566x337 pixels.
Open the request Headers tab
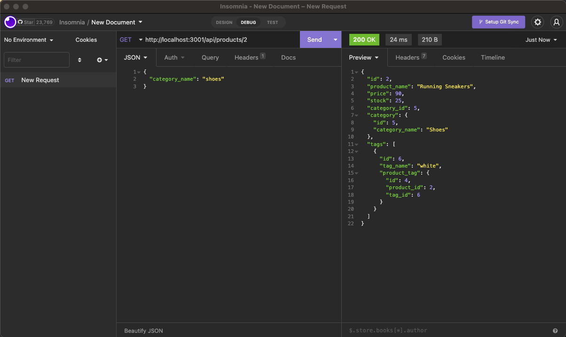pyautogui.click(x=246, y=57)
